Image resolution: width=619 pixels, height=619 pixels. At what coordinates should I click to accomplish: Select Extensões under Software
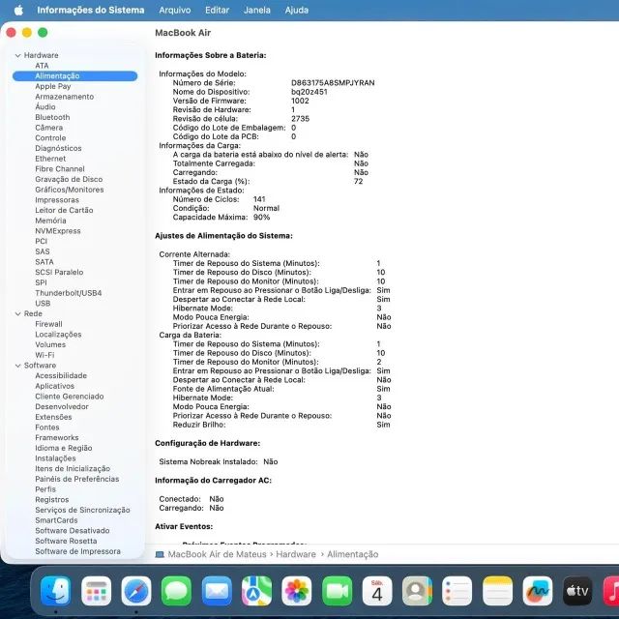(53, 417)
